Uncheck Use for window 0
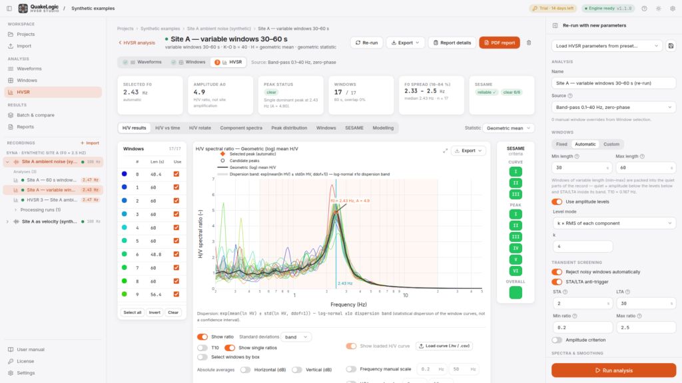Viewport: 682px width, 383px height. coord(176,174)
